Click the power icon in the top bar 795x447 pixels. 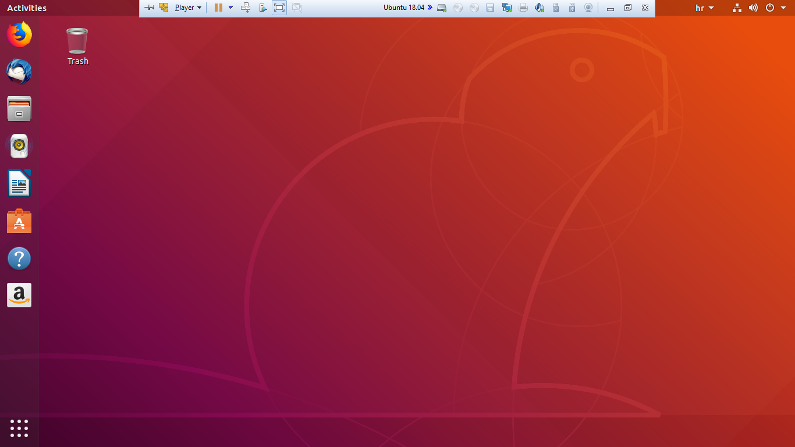click(x=770, y=8)
